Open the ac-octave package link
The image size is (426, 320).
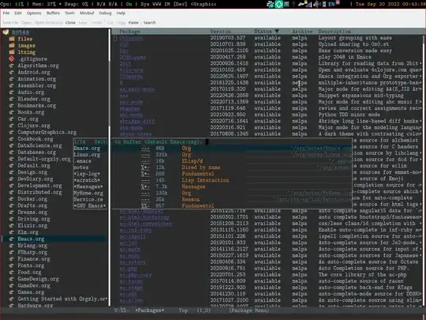133,262
